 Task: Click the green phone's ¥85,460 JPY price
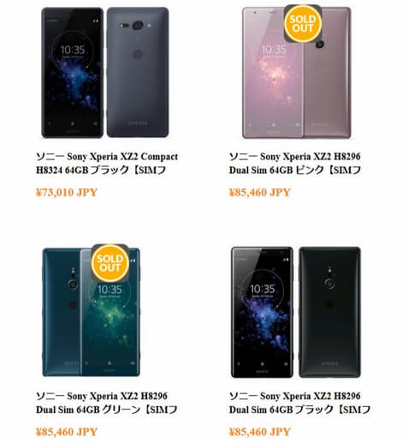coord(67,432)
